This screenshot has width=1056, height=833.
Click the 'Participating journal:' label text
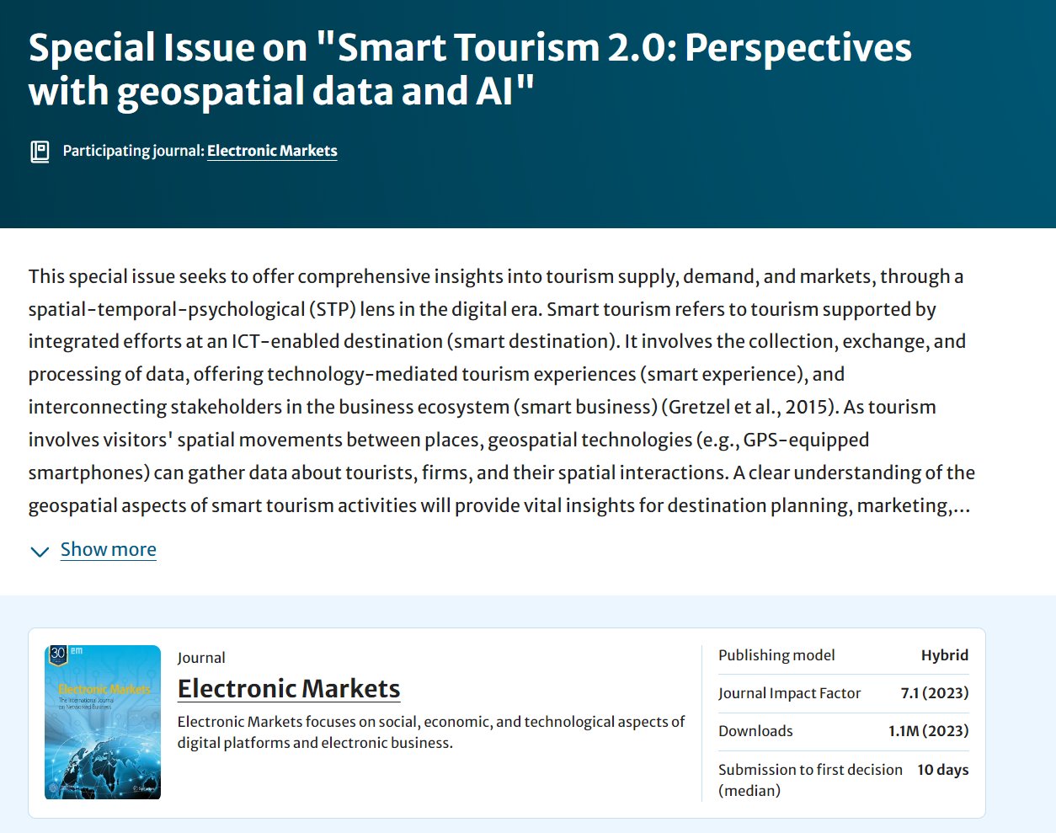click(134, 151)
